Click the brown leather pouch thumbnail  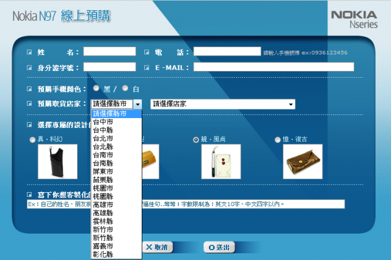(x=303, y=162)
